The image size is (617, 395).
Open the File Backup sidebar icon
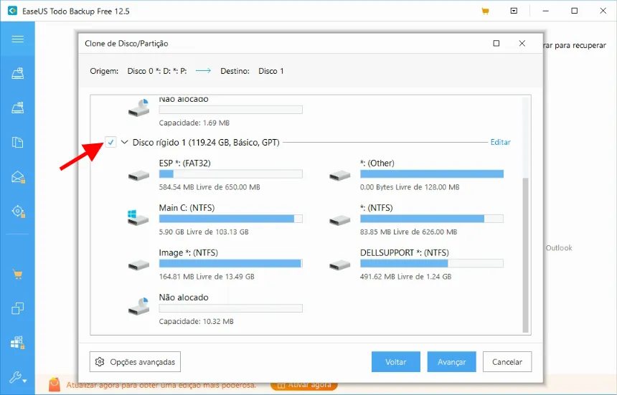click(x=17, y=142)
